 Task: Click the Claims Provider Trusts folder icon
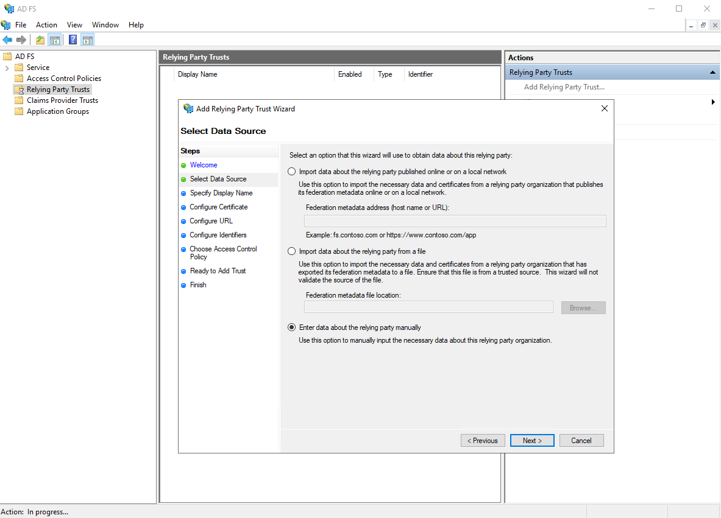click(19, 100)
